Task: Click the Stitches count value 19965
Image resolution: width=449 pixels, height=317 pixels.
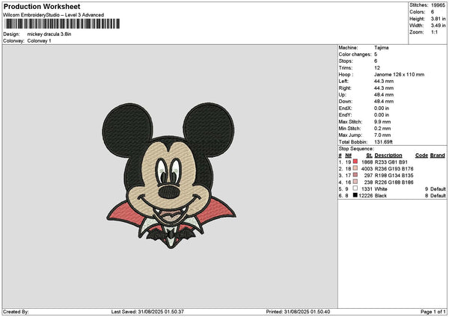Action: pos(438,5)
